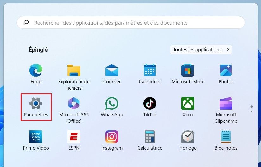The height and width of the screenshot is (167, 261).
Task: Click the search magnifier icon
Action: [26, 22]
